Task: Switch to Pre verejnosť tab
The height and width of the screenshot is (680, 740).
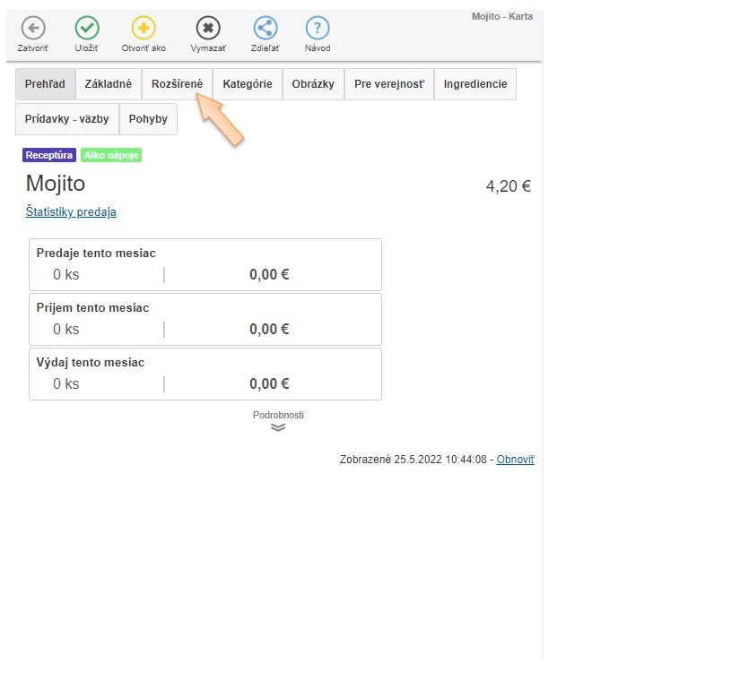Action: pyautogui.click(x=389, y=84)
